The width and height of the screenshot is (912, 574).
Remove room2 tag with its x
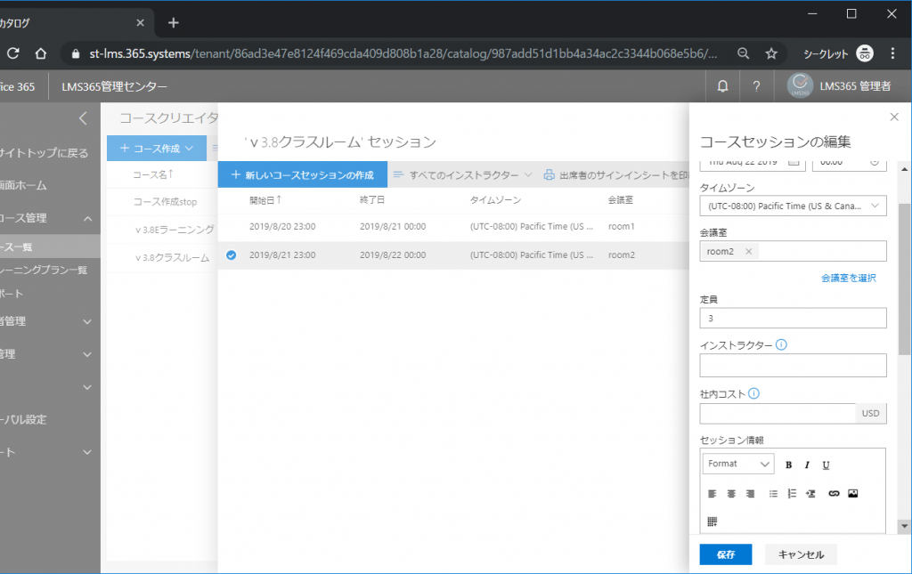pos(748,251)
